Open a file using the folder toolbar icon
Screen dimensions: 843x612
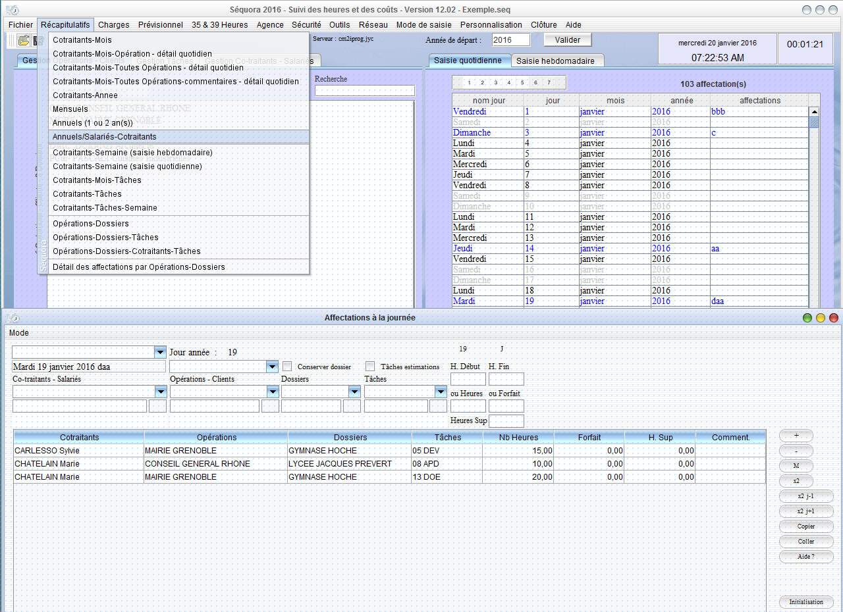click(23, 40)
